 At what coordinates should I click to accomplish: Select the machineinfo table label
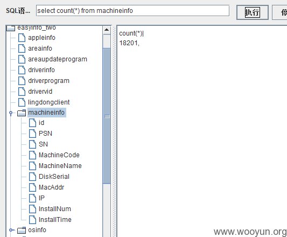click(x=47, y=113)
